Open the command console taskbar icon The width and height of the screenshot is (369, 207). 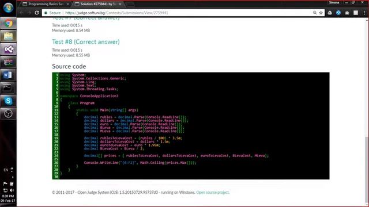(8, 88)
